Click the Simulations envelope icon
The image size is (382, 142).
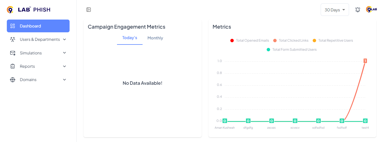12,53
